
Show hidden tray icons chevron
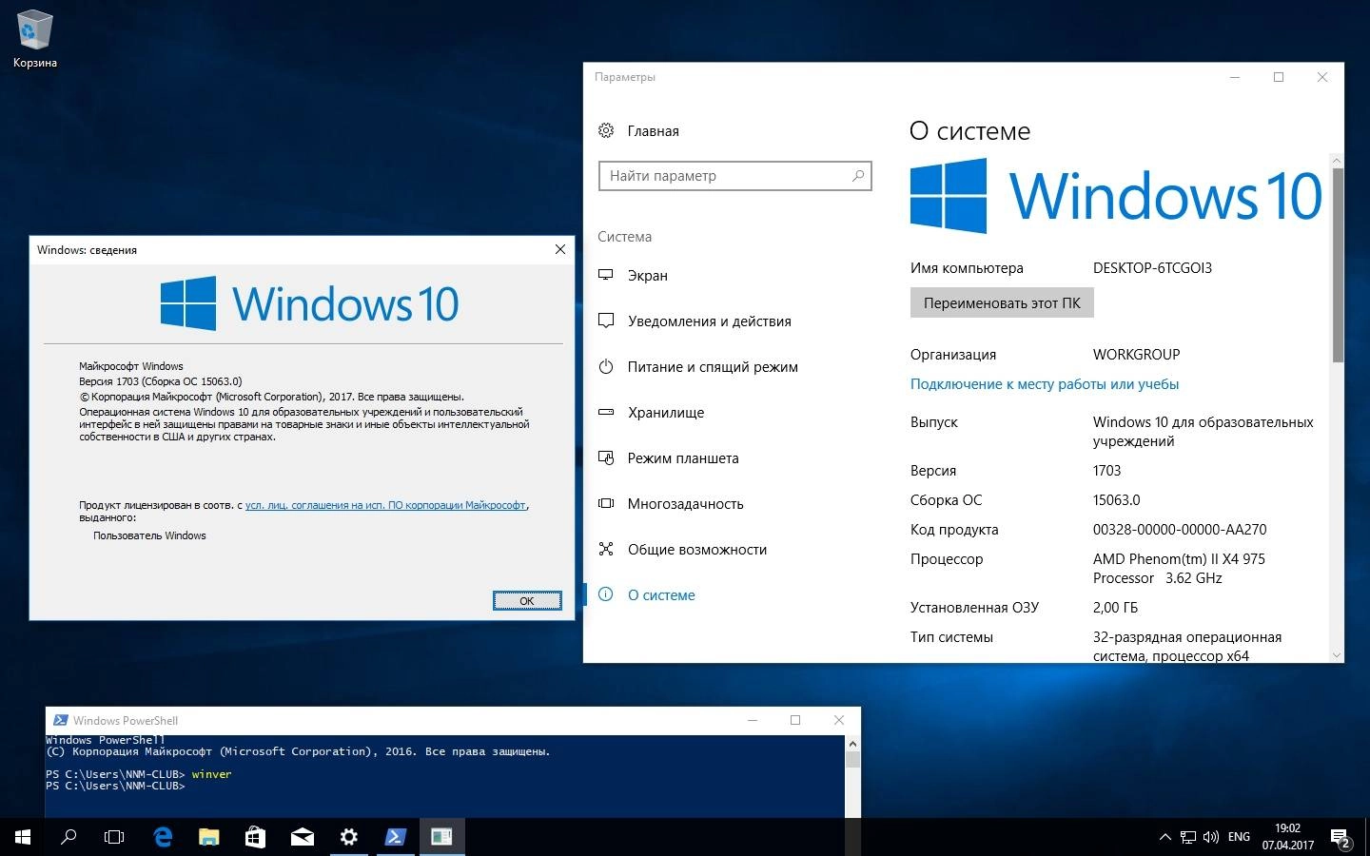(x=1164, y=837)
